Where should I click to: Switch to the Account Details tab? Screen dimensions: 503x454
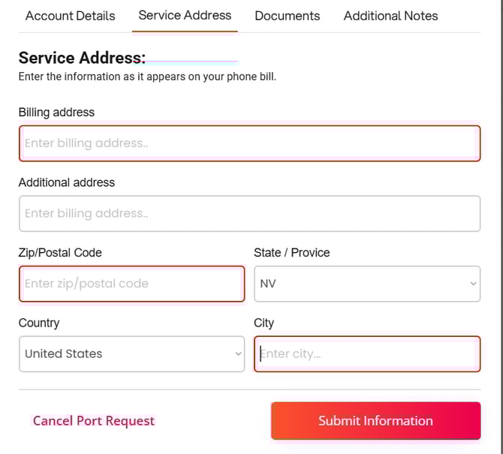pyautogui.click(x=71, y=16)
